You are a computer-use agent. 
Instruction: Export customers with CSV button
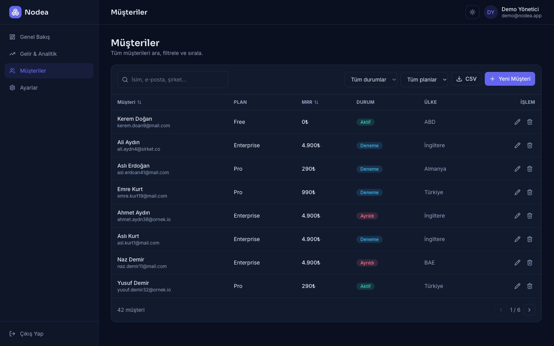point(466,79)
